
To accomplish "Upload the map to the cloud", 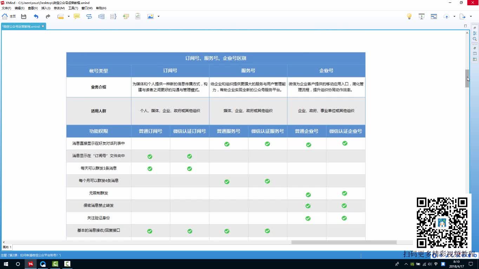I will [x=446, y=16].
